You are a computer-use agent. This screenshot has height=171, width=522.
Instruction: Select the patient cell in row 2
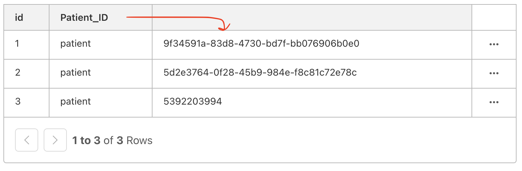coord(101,74)
